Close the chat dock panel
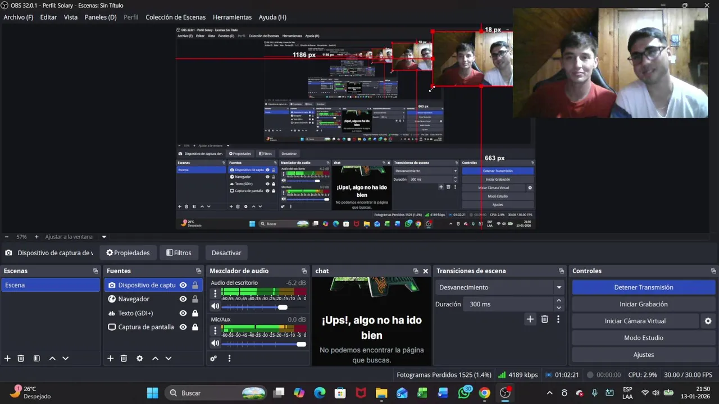This screenshot has height=404, width=719. pyautogui.click(x=425, y=271)
